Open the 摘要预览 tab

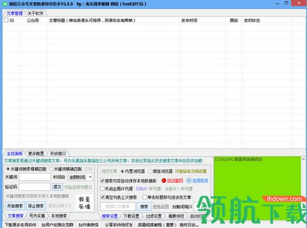pyautogui.click(x=176, y=216)
